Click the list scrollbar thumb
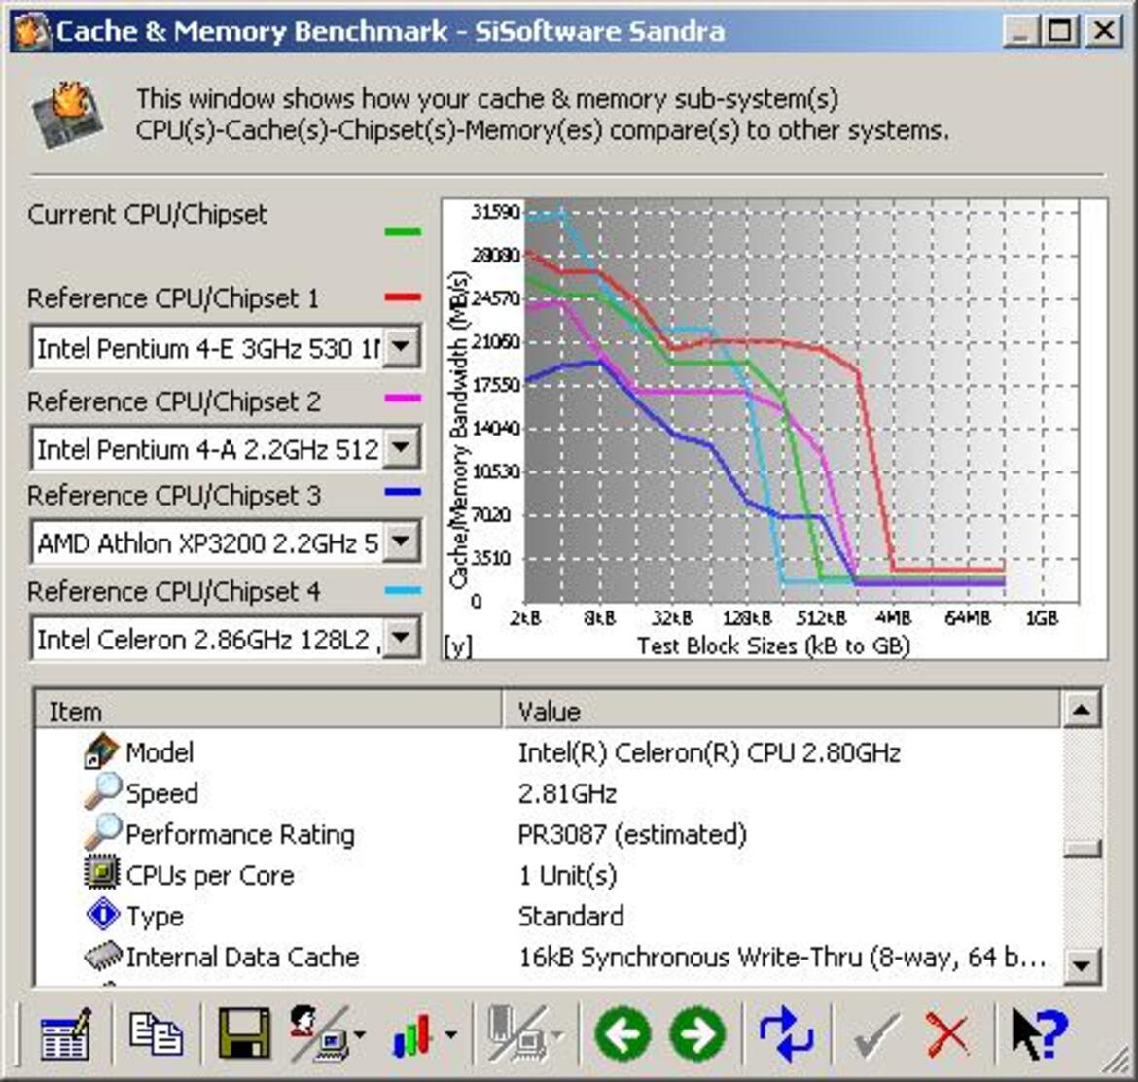Screen dimensions: 1138x1082 [1082, 849]
